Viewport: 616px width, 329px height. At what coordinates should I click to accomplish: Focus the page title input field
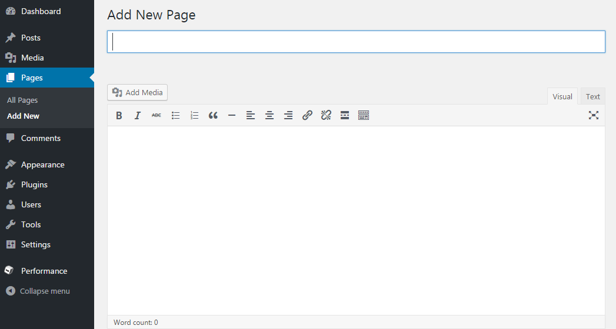[356, 42]
